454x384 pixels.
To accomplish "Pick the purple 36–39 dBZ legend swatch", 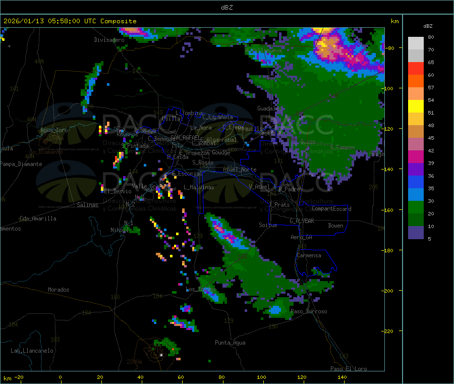I will 416,170.
